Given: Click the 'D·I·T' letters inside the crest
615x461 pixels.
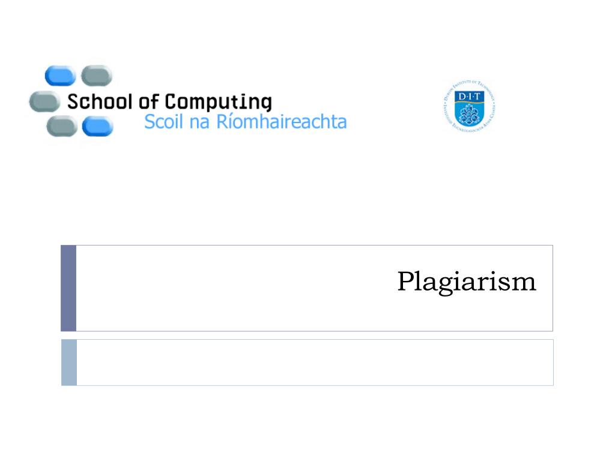Looking at the screenshot, I should coord(469,97).
